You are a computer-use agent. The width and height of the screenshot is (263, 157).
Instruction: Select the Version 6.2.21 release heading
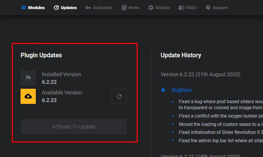[x=200, y=156]
